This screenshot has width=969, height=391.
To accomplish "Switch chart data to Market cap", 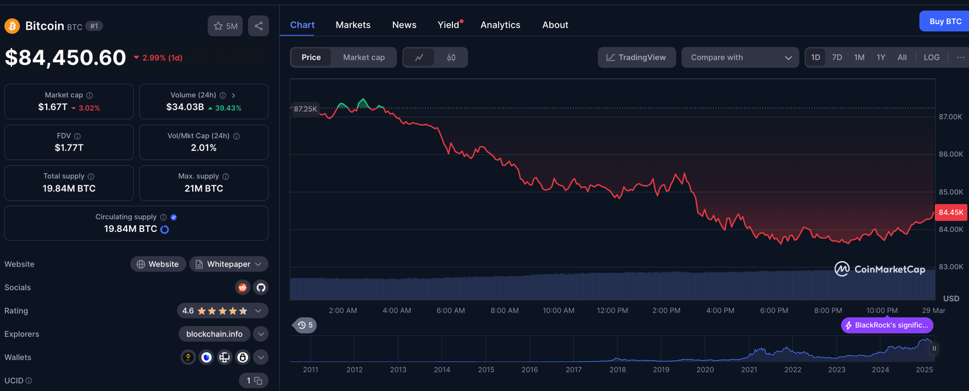I will click(x=363, y=57).
